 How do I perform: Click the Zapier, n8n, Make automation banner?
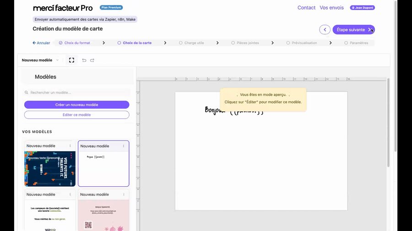click(85, 19)
